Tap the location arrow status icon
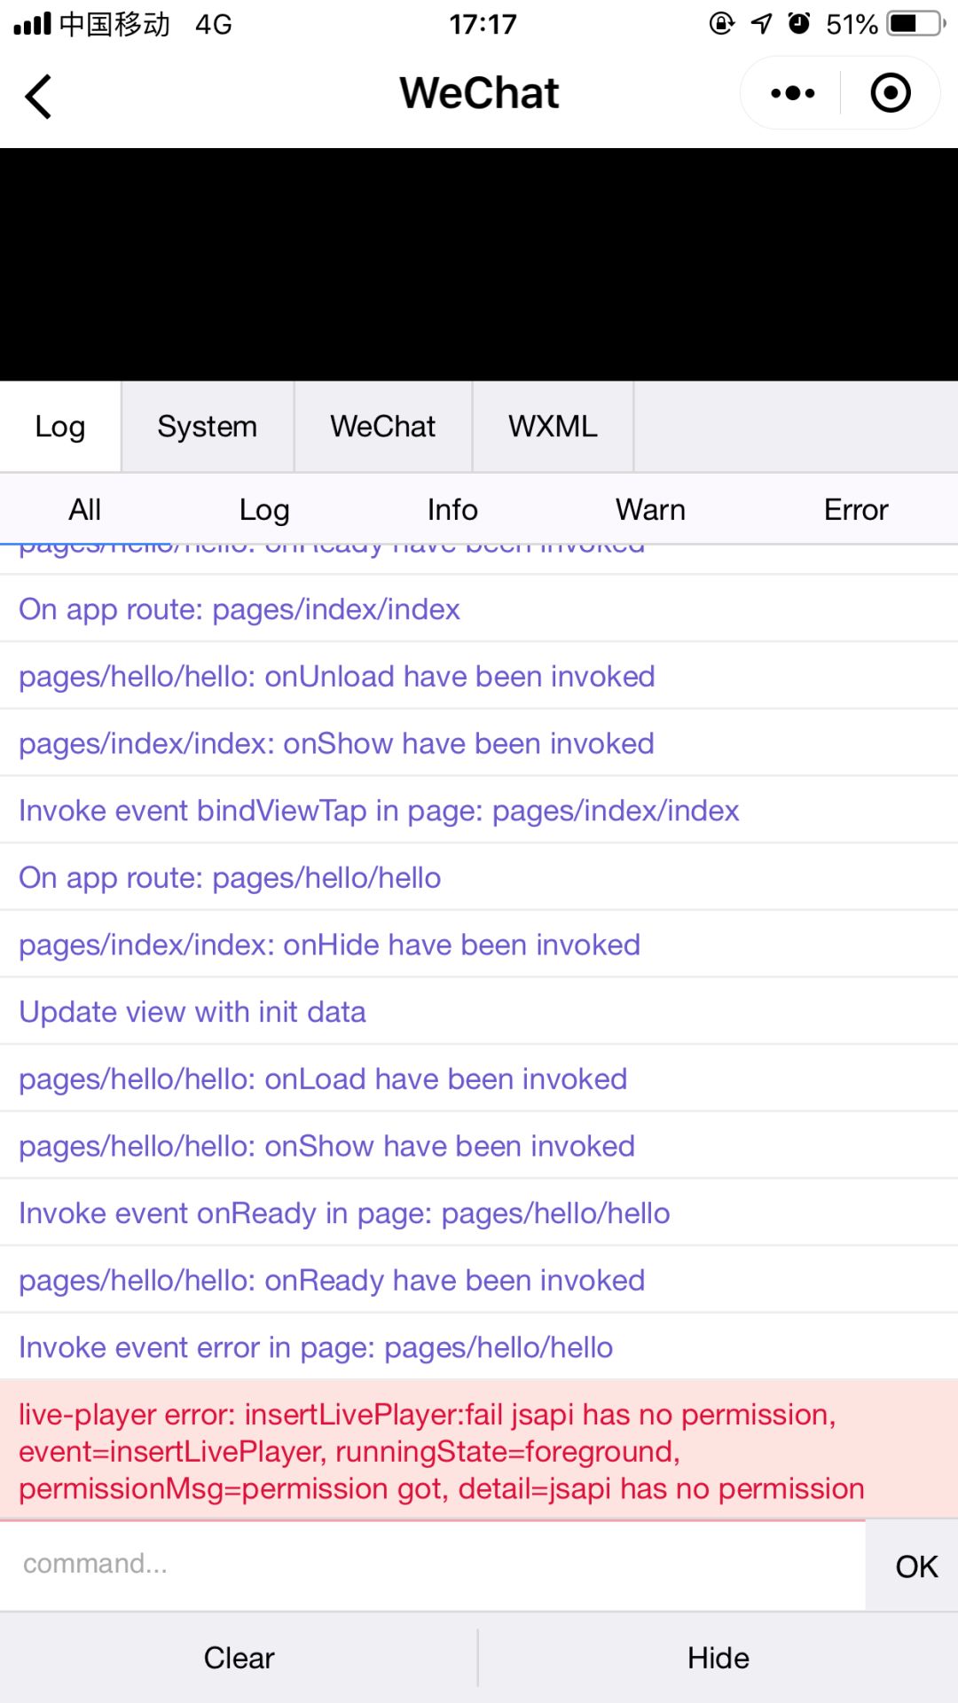Screen dimensions: 958x1703 click(x=761, y=23)
